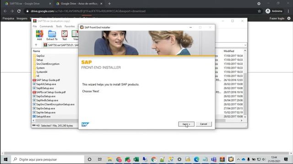The width and height of the screenshot is (293, 164).
Task: Reload the Chrome page
Action: [x=19, y=11]
